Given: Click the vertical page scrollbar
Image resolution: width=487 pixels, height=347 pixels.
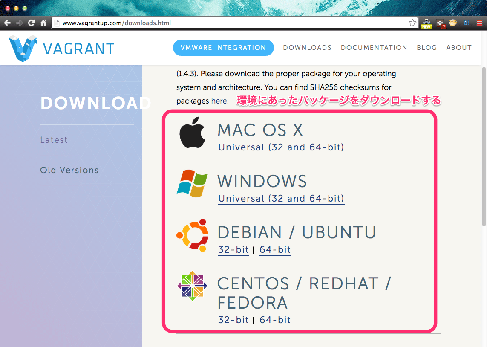Looking at the screenshot, I should tap(484, 146).
